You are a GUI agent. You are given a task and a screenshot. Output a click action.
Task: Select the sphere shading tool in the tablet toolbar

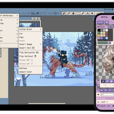(x=73, y=13)
